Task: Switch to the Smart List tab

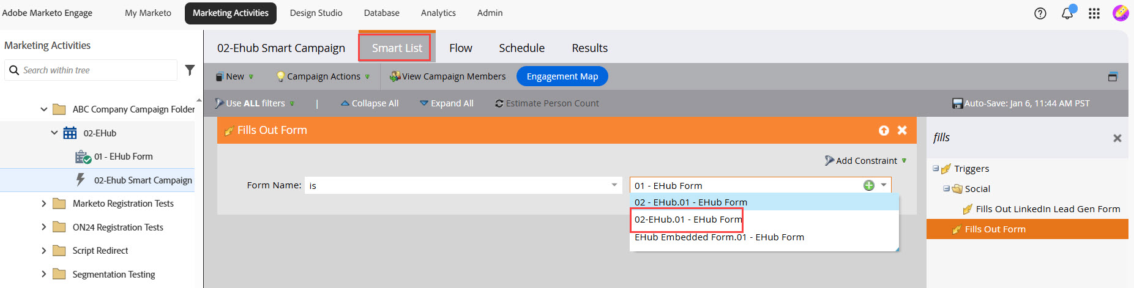Action: 397,48
